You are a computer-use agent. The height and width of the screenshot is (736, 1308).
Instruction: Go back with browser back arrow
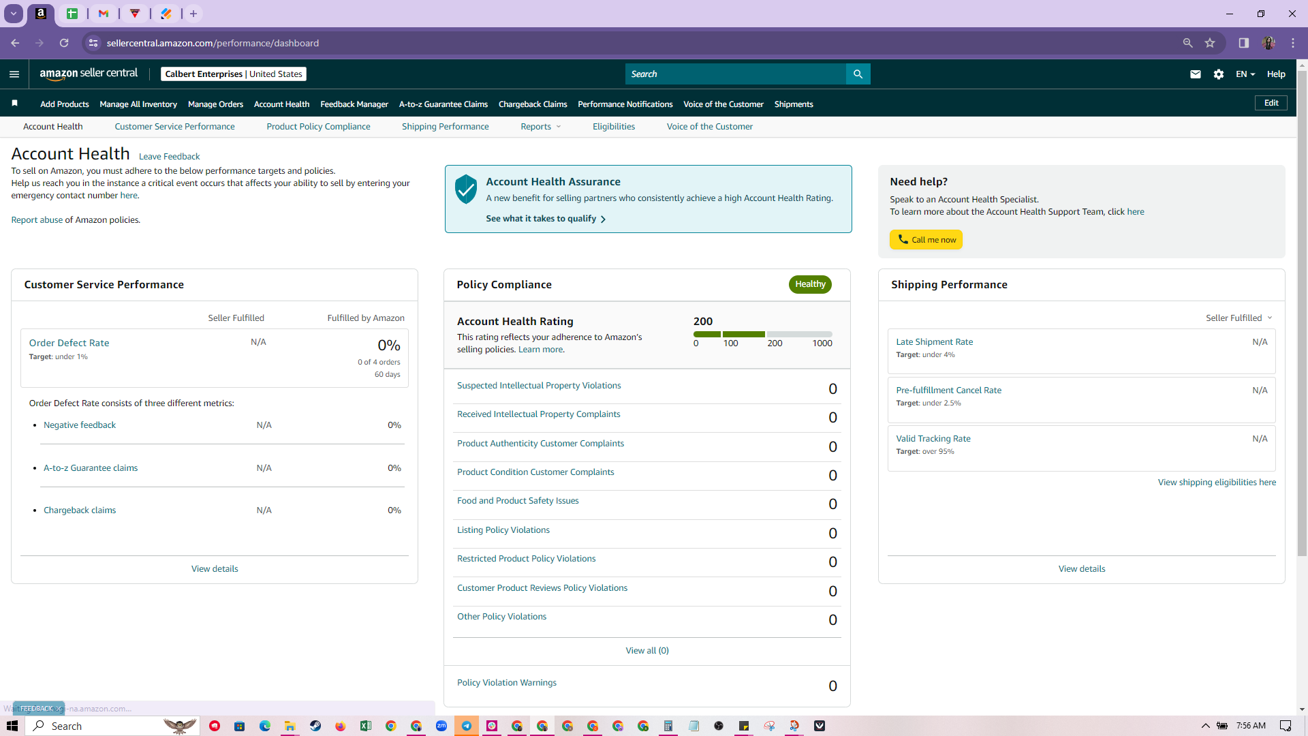[x=15, y=43]
